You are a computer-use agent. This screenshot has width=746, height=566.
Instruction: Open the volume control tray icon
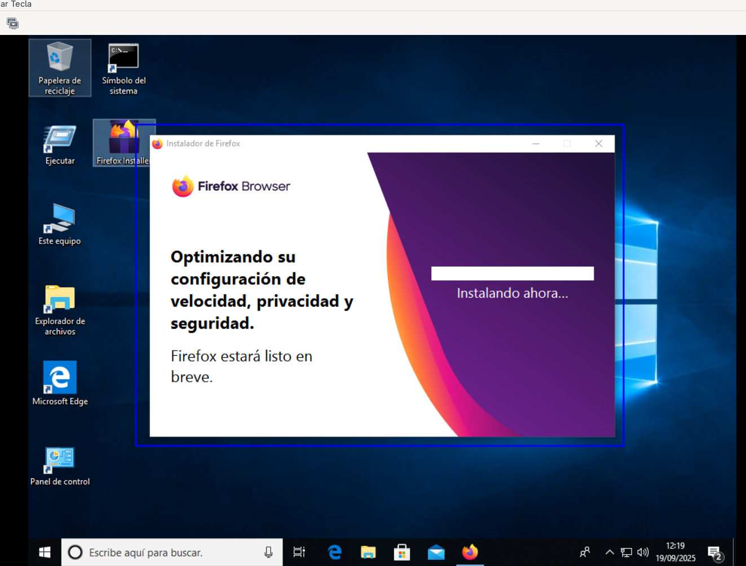point(643,552)
